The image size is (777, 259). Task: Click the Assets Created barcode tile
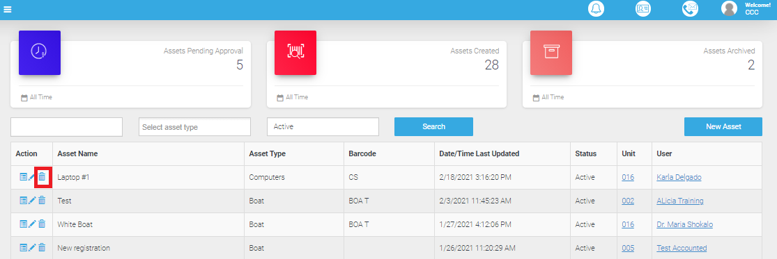[295, 52]
